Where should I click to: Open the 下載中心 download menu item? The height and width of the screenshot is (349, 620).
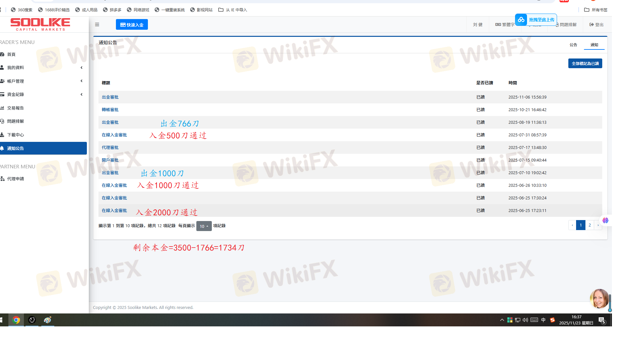click(15, 135)
